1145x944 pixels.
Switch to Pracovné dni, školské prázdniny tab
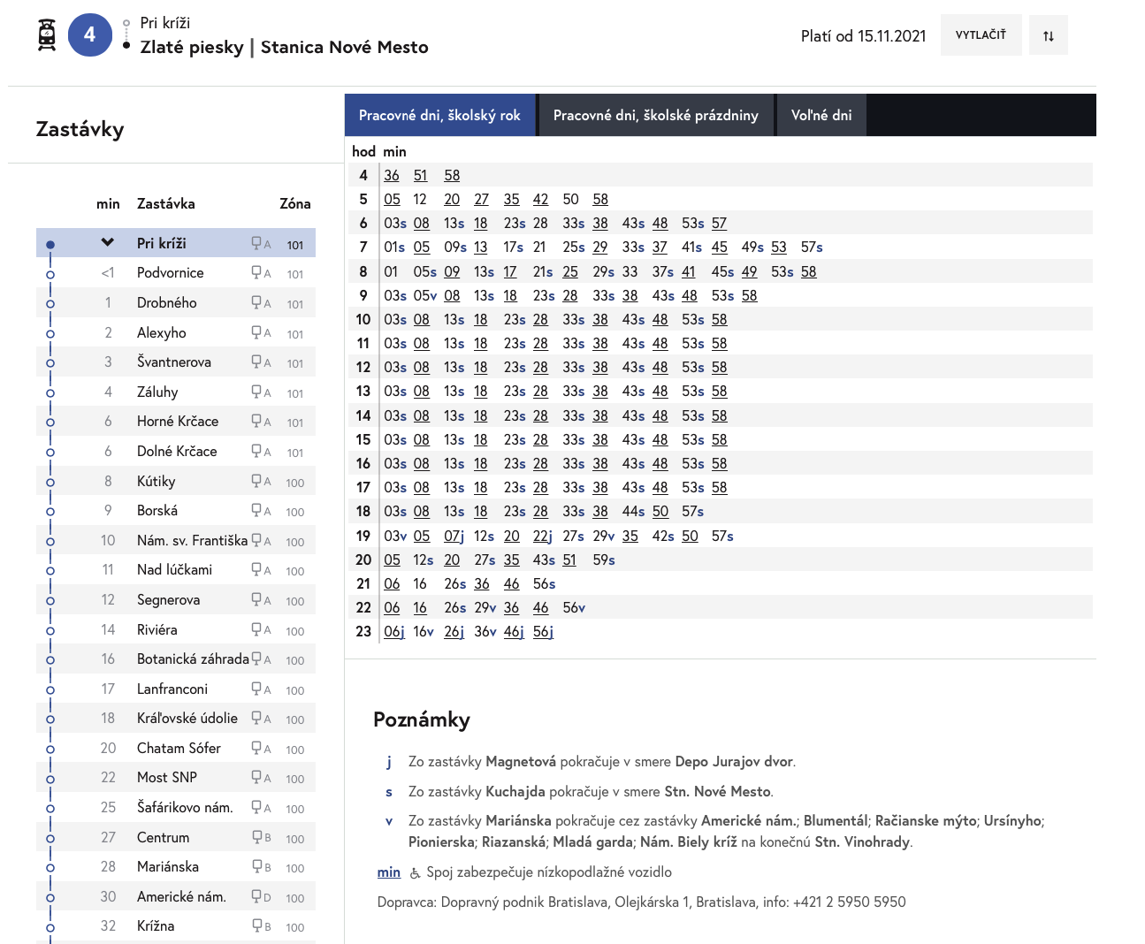tap(655, 116)
